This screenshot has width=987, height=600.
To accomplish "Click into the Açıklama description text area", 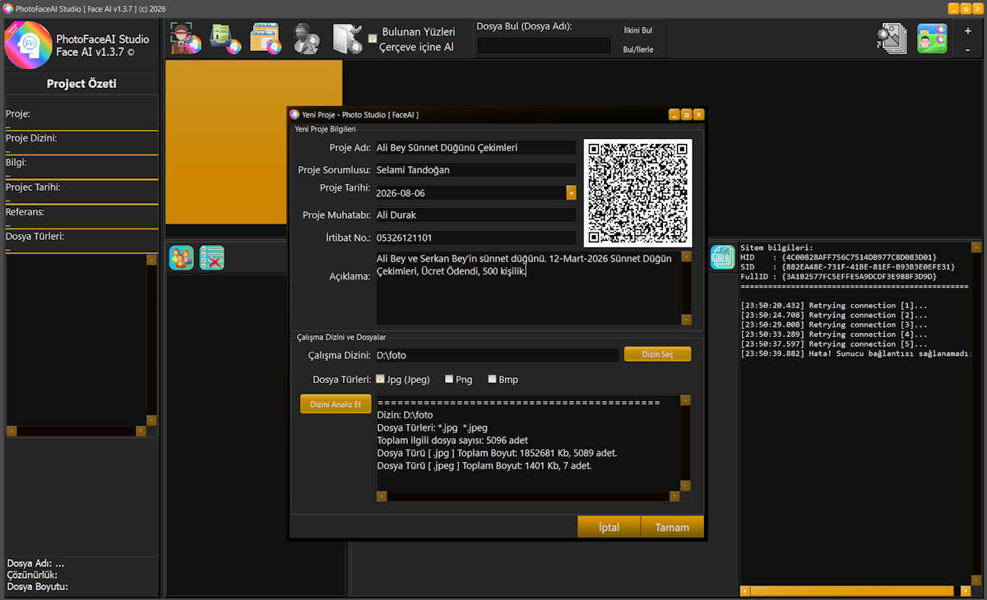I will (529, 288).
